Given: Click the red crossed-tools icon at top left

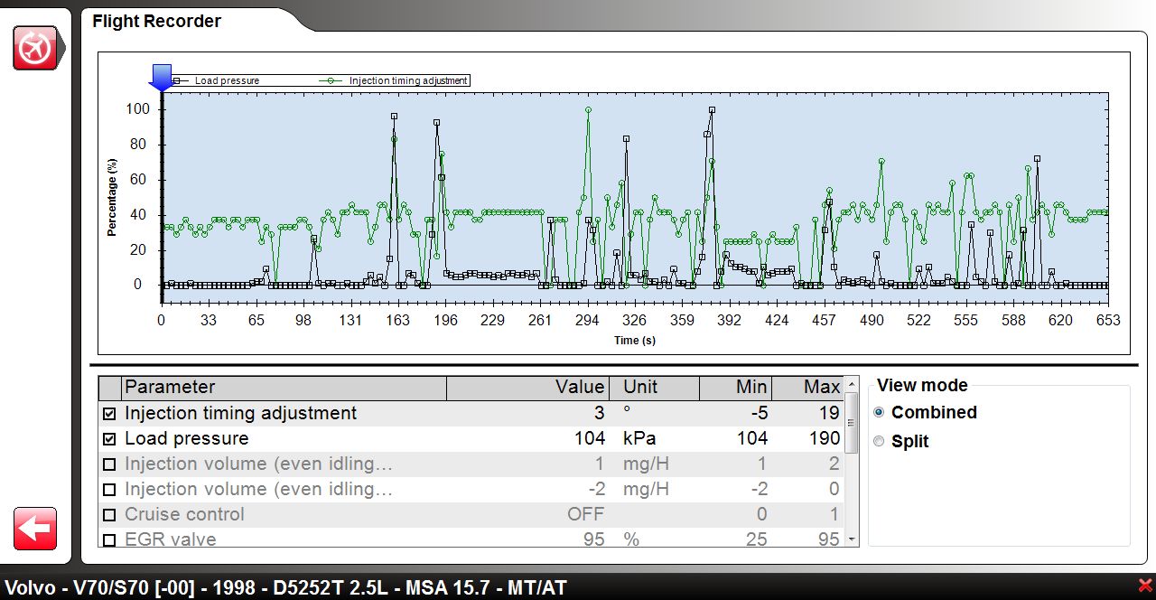Looking at the screenshot, I should click(35, 48).
